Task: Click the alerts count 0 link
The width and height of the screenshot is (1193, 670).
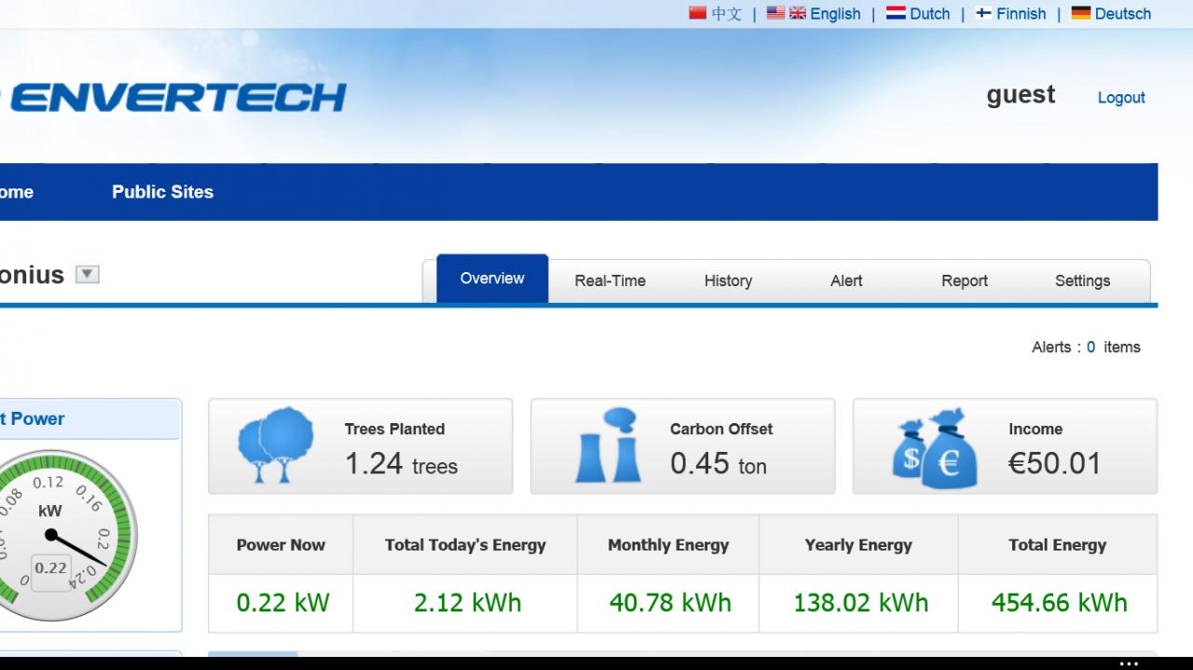Action: (x=1090, y=348)
